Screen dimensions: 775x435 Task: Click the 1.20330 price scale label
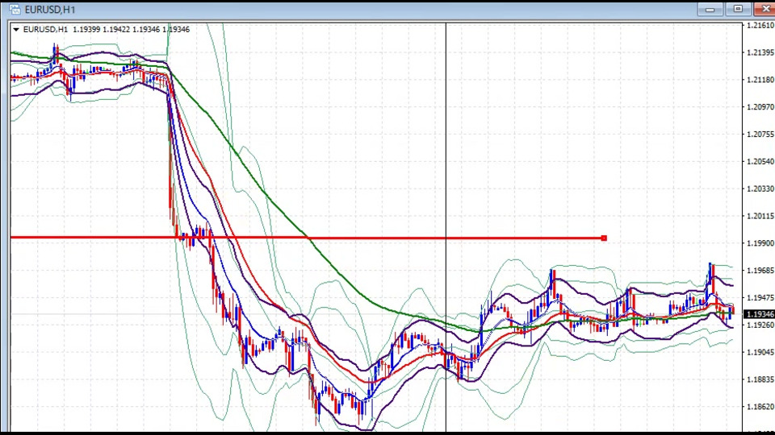point(760,188)
